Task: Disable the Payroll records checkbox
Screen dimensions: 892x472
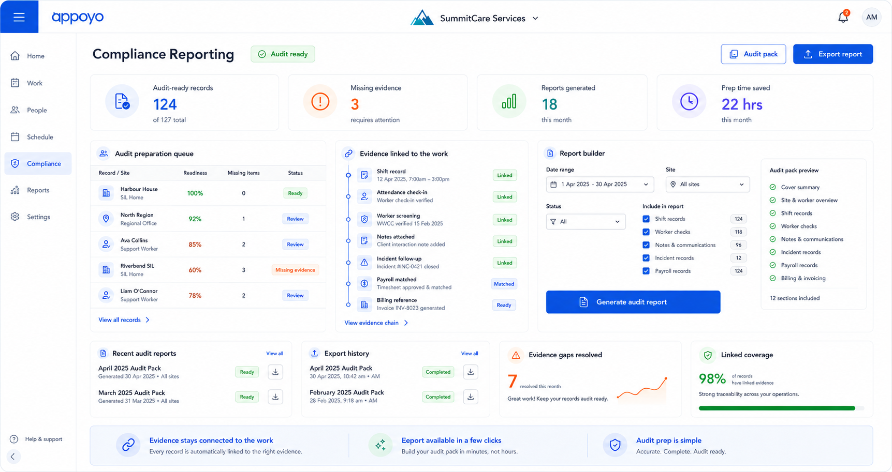Action: pos(646,271)
